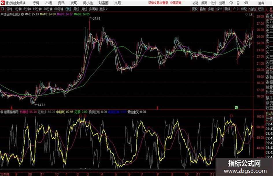Toggle the side panel icon left of 分时
Viewport: 273px width, 176px height.
tap(2, 9)
